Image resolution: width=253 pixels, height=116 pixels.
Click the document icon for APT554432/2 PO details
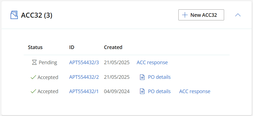point(142,77)
